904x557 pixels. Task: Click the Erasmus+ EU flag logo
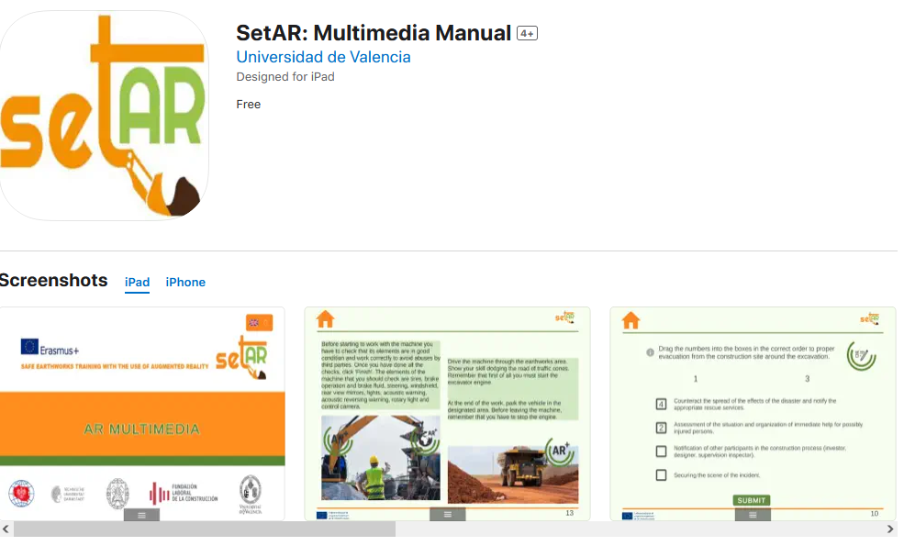(x=50, y=348)
